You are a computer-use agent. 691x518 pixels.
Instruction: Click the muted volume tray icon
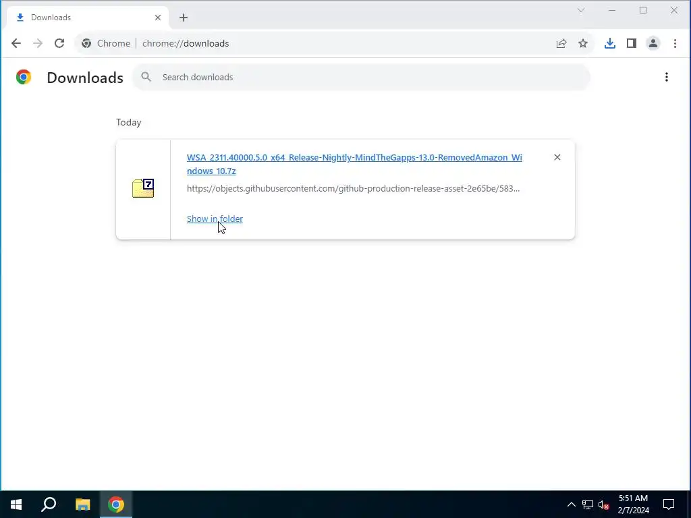[604, 505]
